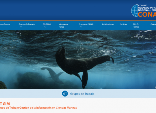Open the AGS C. Hornos menu item

(136, 26)
